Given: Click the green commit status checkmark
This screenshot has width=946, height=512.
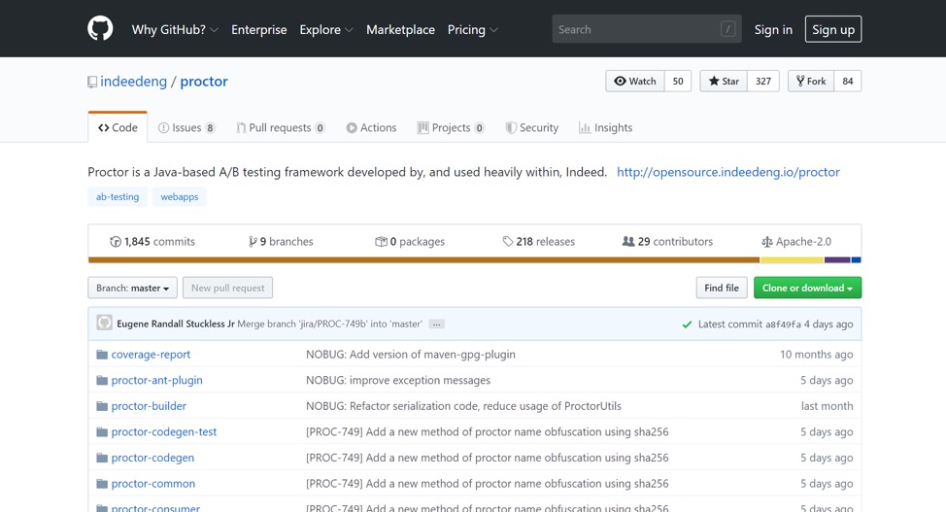Looking at the screenshot, I should coord(687,324).
